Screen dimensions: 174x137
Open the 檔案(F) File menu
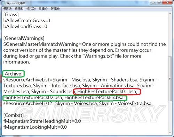click(8, 9)
